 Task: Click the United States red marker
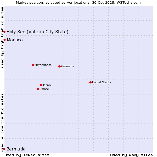90,82
